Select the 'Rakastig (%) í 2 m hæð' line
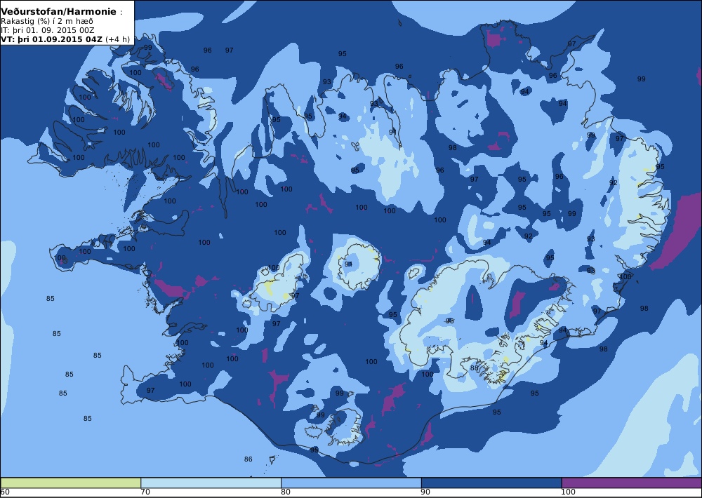The width and height of the screenshot is (702, 498). 47,21
